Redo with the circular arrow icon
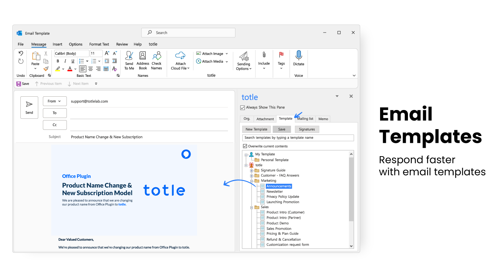494x277 pixels. tap(21, 61)
